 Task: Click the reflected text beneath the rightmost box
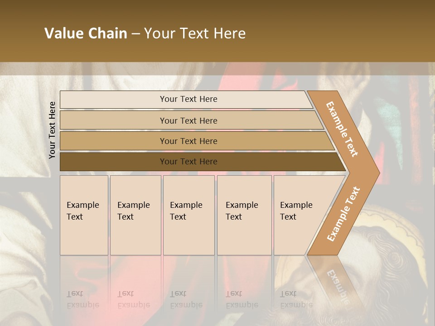click(296, 300)
